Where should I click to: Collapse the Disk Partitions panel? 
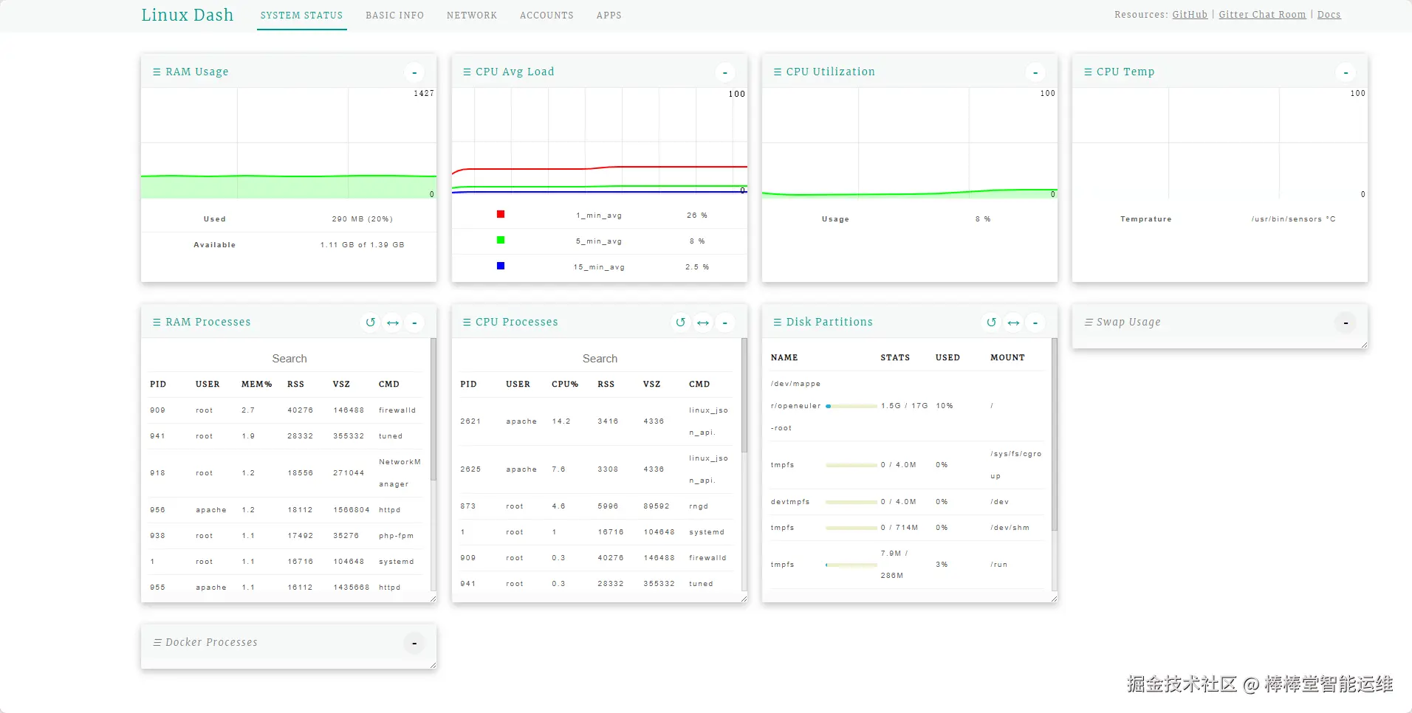[x=1035, y=323]
